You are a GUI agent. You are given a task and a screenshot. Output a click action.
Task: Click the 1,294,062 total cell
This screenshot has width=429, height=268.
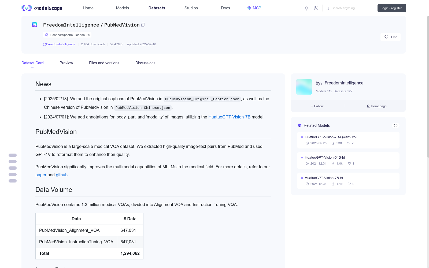[x=130, y=254]
